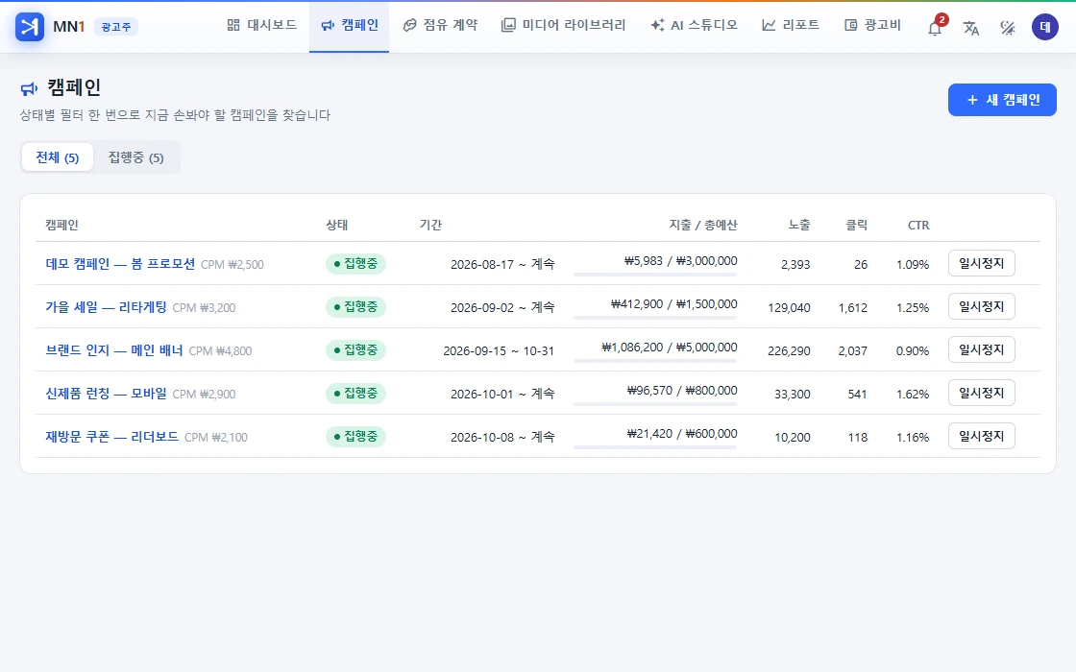The height and width of the screenshot is (672, 1076).
Task: Click the 광고주 role badge
Action: pos(116,27)
